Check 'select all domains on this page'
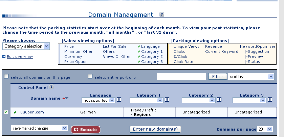The height and width of the screenshot is (137, 284). pyautogui.click(x=6, y=76)
